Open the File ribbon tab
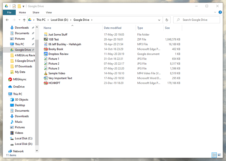The width and height of the screenshot is (226, 161). pyautogui.click(x=9, y=13)
